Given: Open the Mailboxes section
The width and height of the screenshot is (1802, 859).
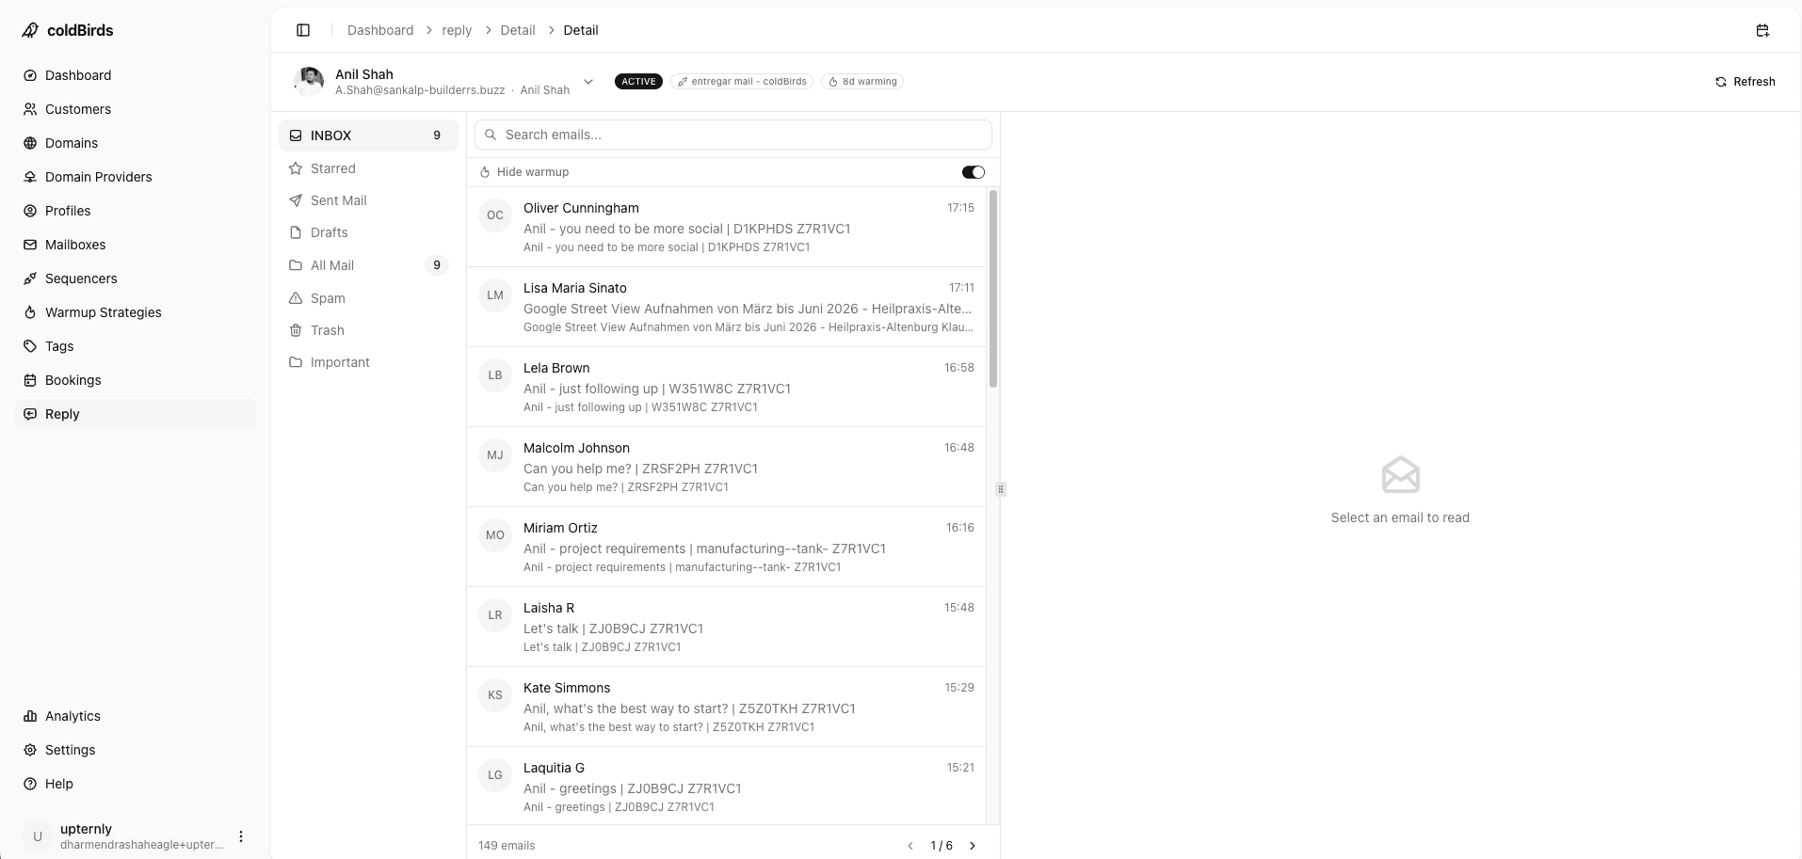Looking at the screenshot, I should (75, 245).
